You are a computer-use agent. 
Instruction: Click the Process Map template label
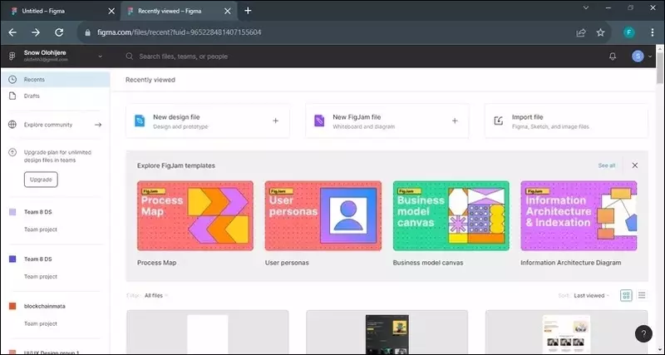tap(156, 263)
